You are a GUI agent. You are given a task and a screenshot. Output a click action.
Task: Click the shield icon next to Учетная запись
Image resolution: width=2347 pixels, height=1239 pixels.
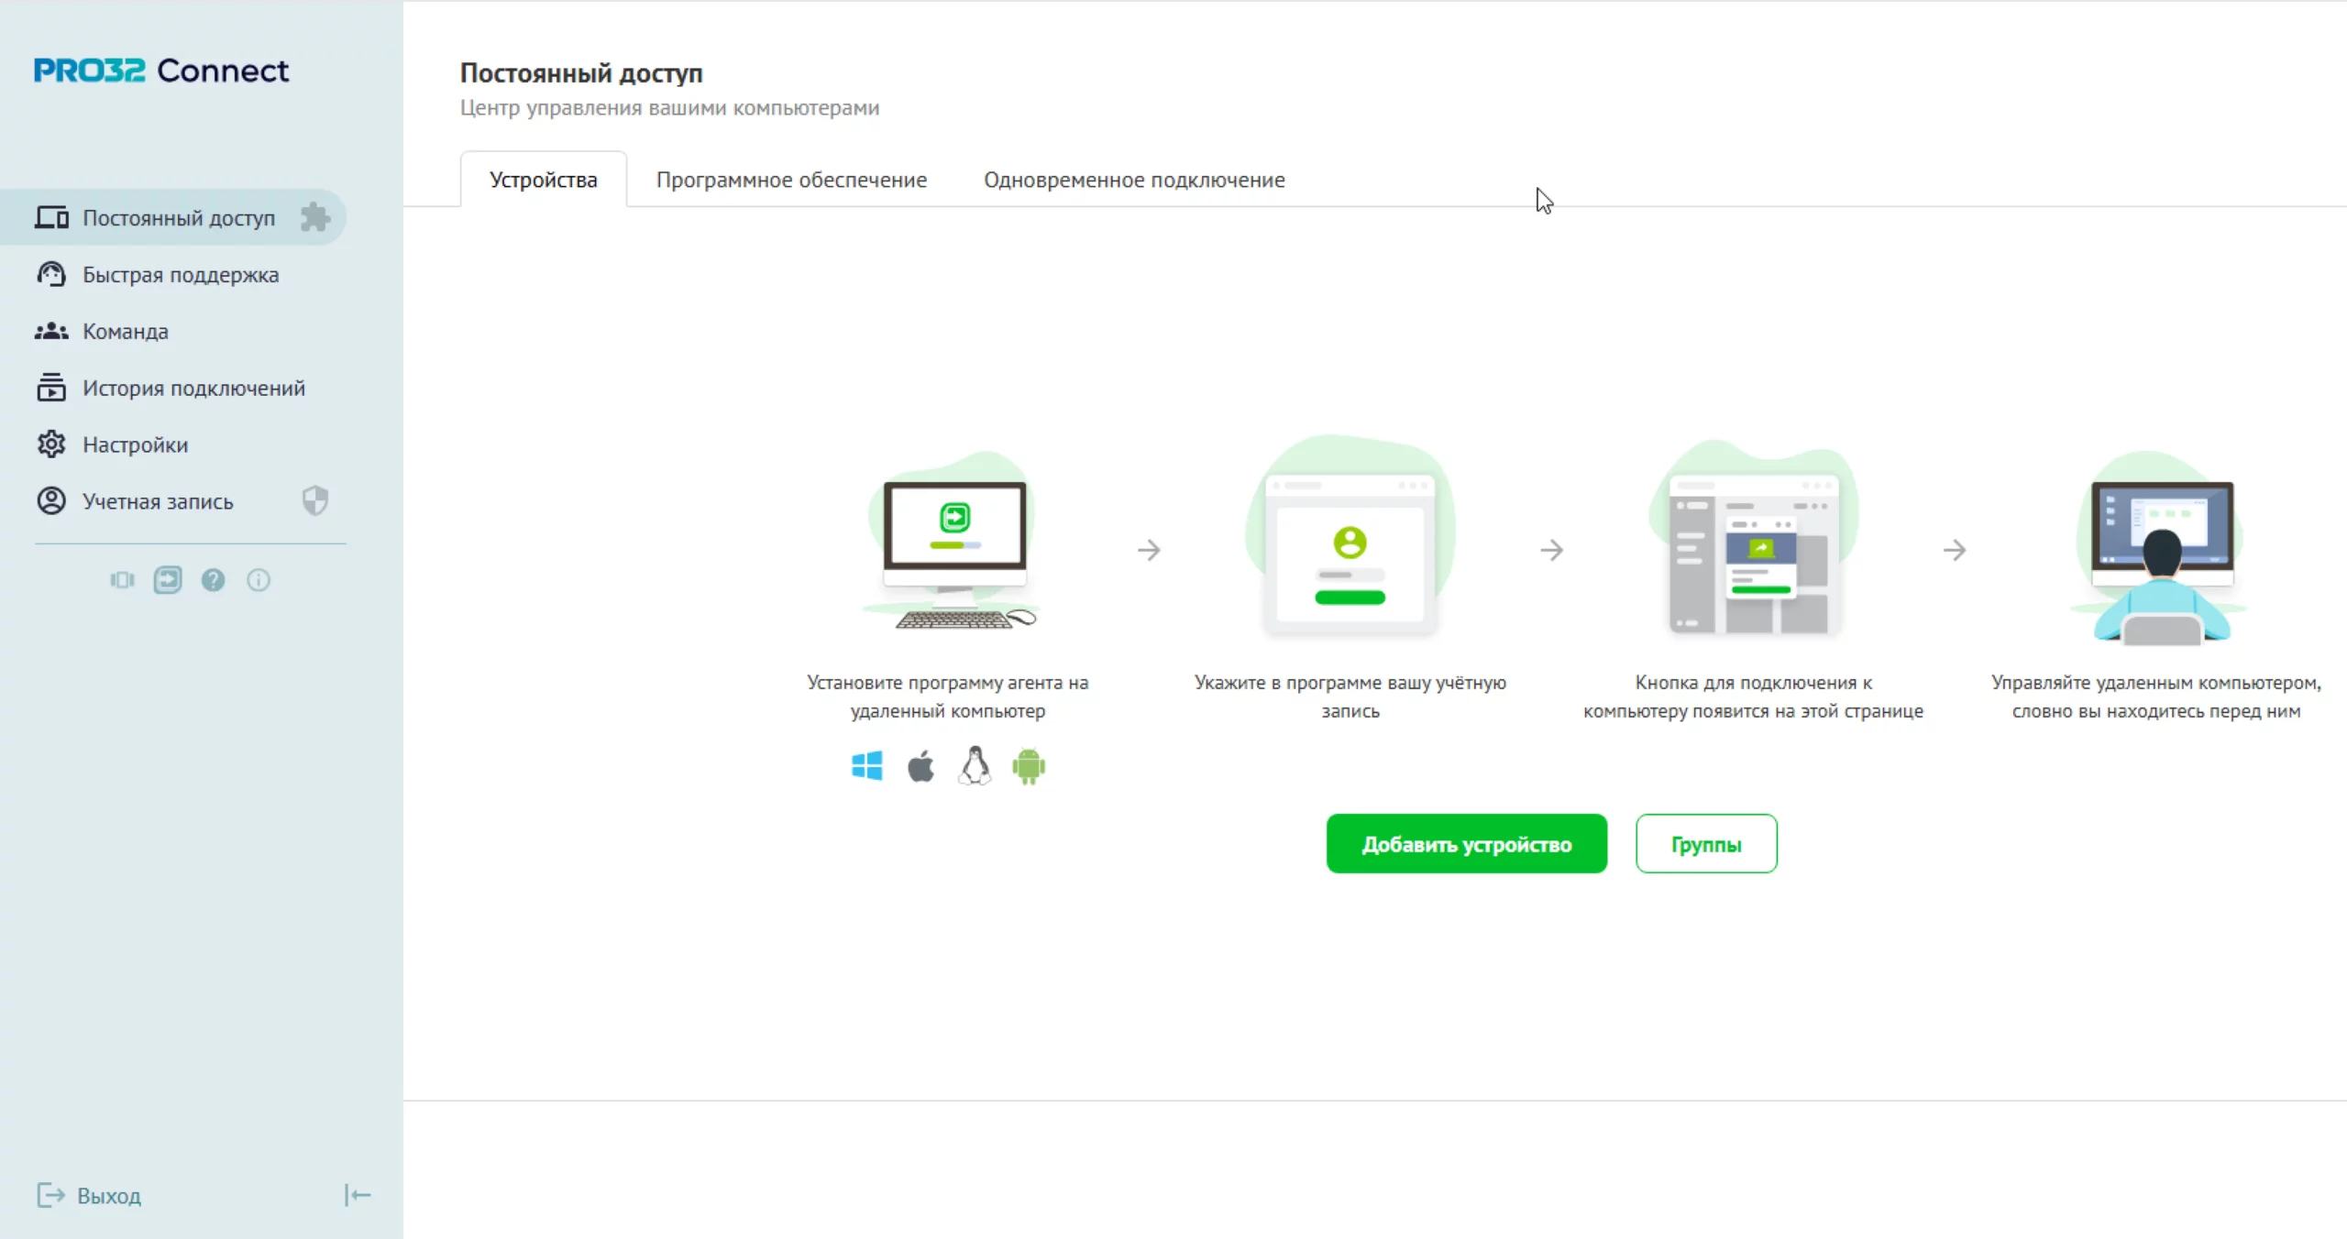click(314, 500)
